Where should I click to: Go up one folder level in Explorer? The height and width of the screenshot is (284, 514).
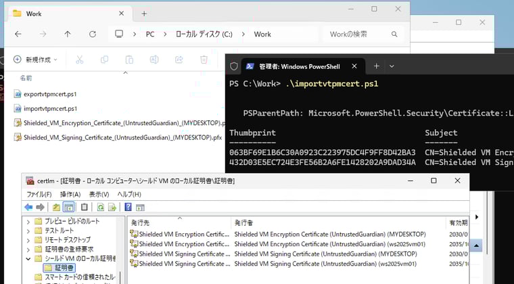coord(68,34)
